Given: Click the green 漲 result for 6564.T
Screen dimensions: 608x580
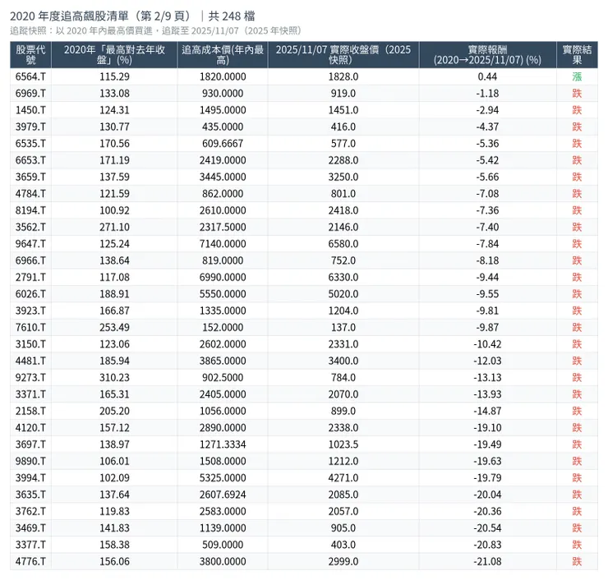Looking at the screenshot, I should click(x=577, y=76).
